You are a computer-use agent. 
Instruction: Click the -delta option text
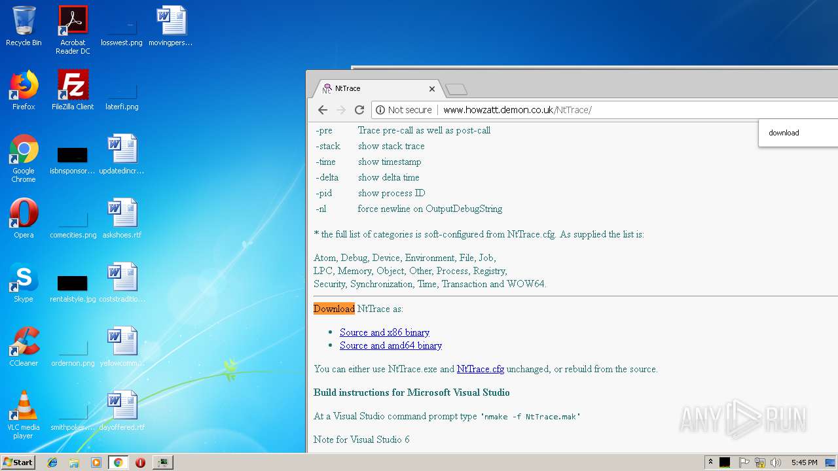coord(327,177)
